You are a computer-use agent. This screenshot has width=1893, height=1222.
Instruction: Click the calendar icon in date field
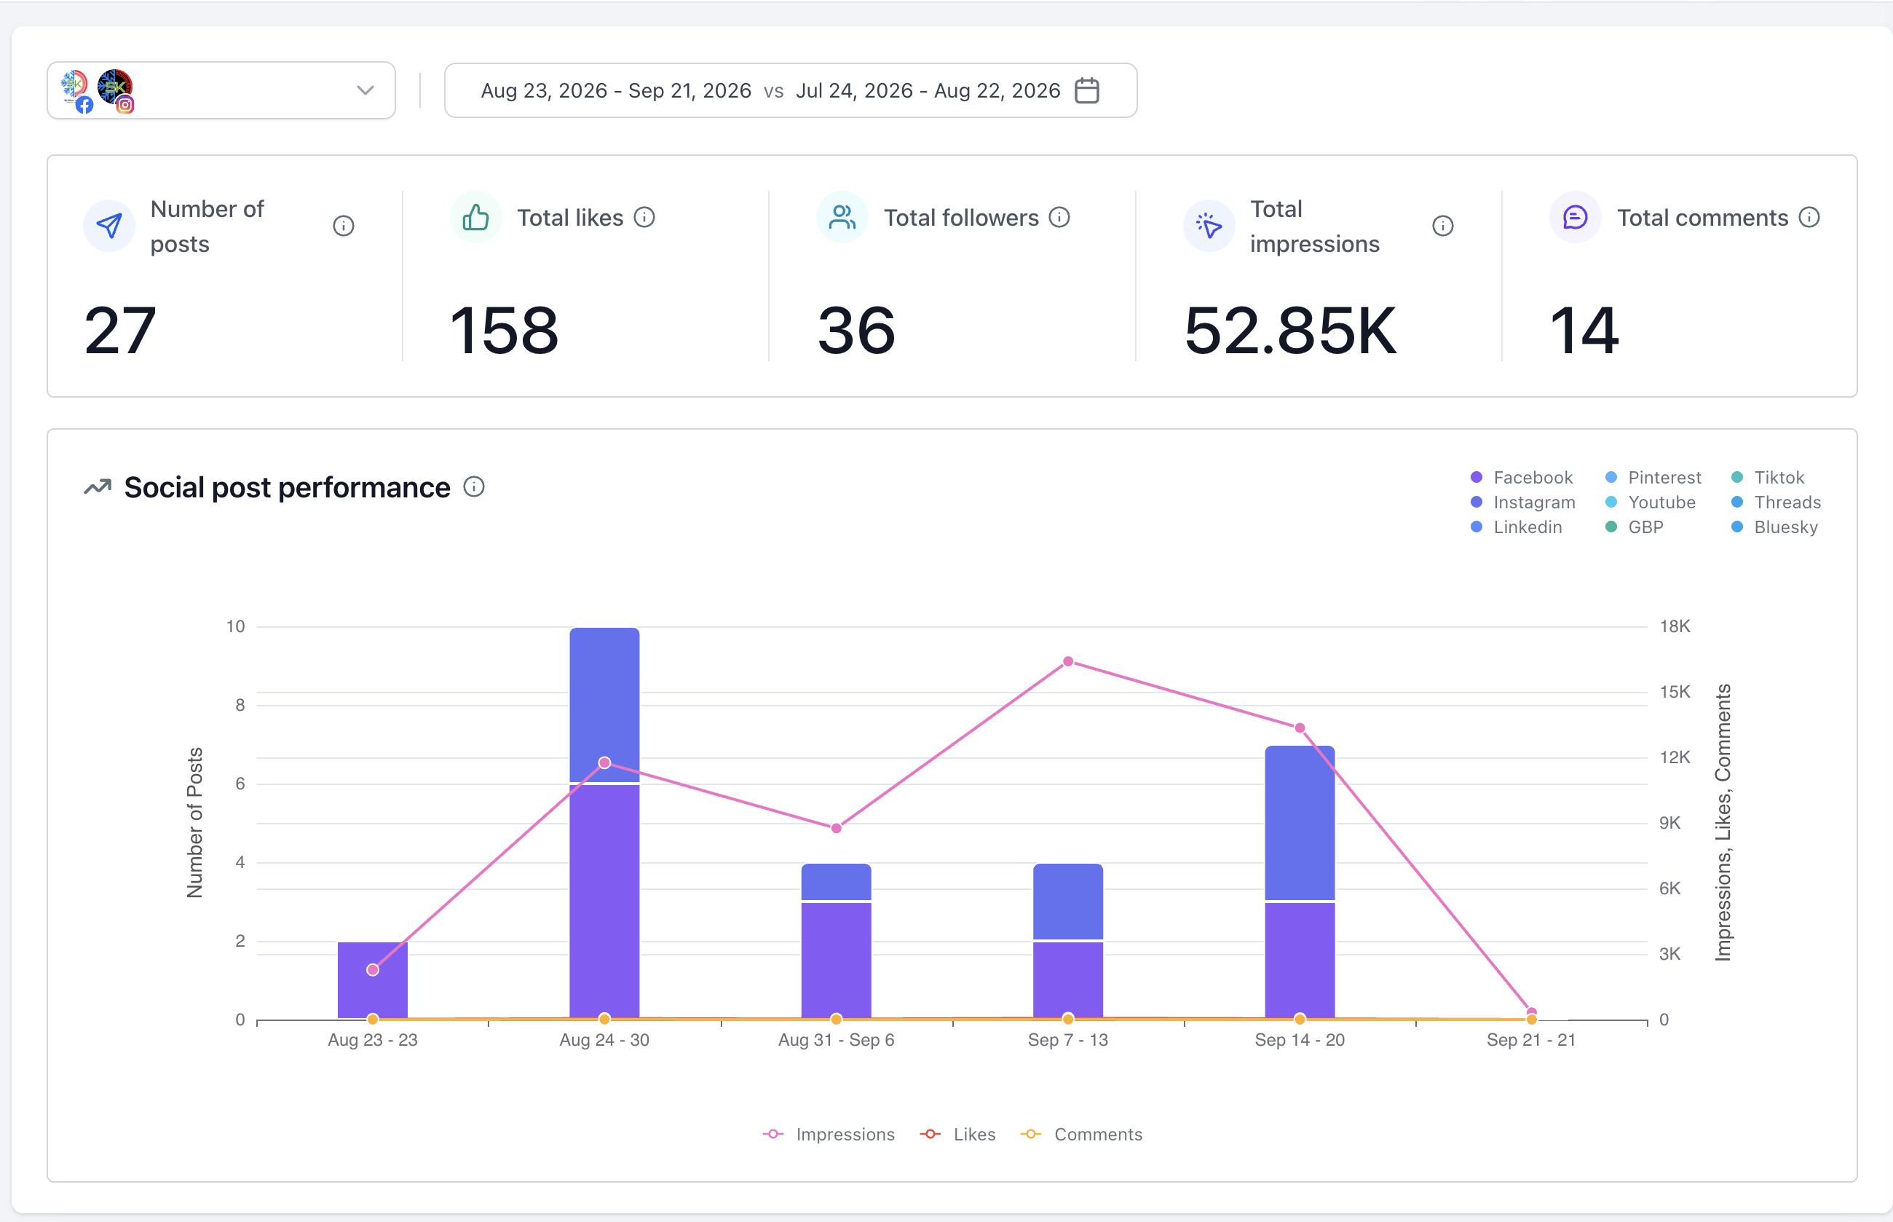[x=1086, y=90]
